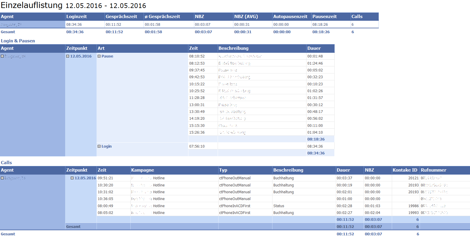Select the Login & Pausen section title
The width and height of the screenshot is (470, 238).
click(x=18, y=41)
